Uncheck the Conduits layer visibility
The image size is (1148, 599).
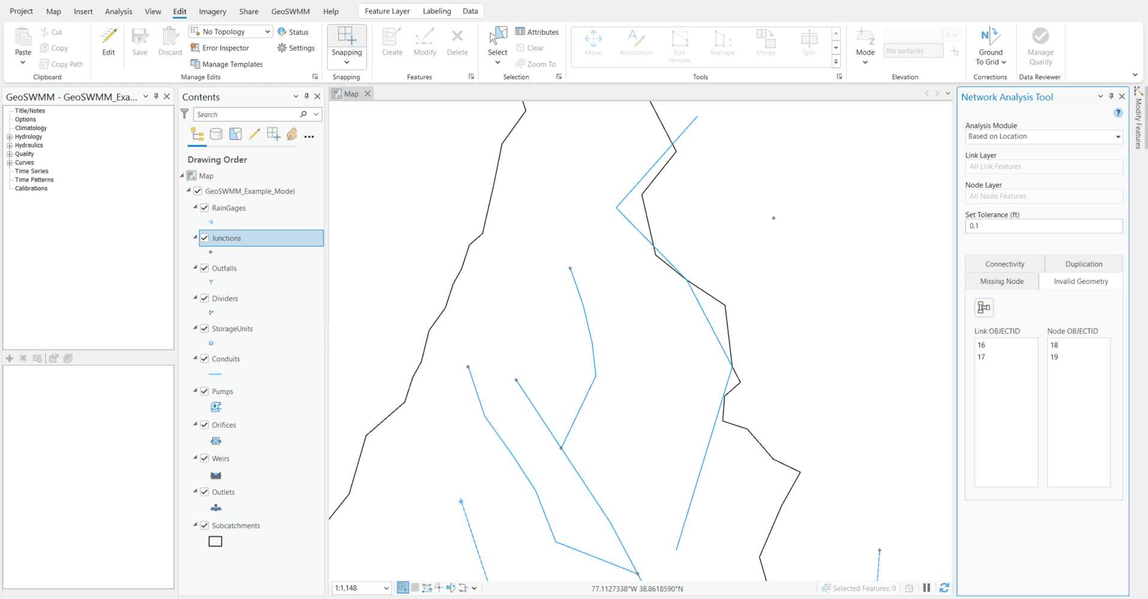click(x=205, y=358)
